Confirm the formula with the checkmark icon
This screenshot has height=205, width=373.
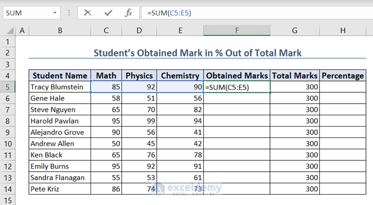click(x=108, y=13)
